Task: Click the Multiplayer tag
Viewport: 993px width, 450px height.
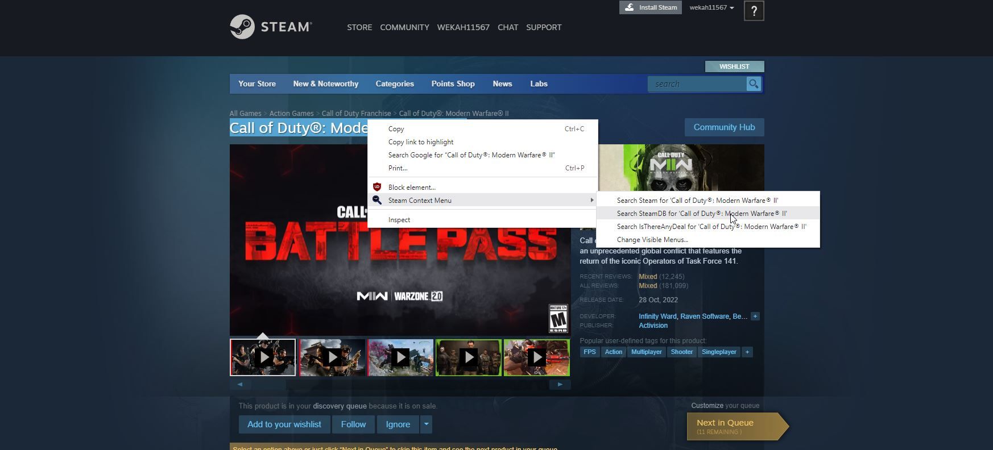Action: click(x=647, y=352)
